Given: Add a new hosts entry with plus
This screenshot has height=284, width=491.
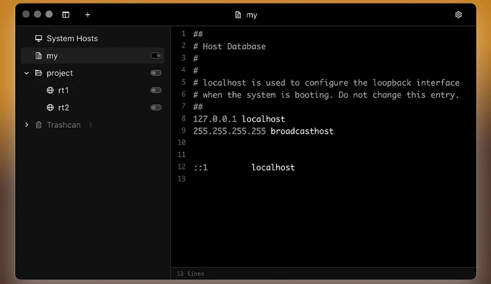Looking at the screenshot, I should [x=88, y=15].
